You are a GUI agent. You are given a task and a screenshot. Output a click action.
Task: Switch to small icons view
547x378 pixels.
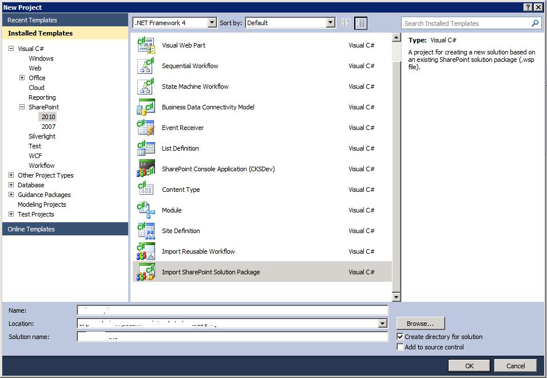pyautogui.click(x=346, y=23)
